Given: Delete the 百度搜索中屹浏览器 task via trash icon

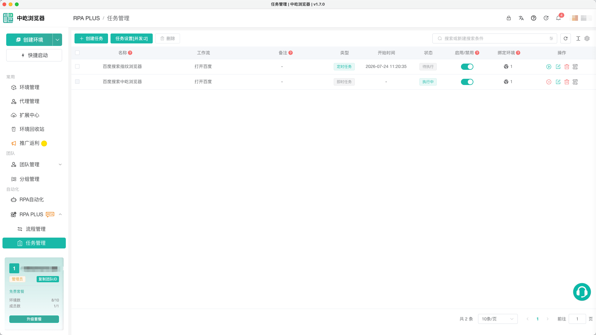Looking at the screenshot, I should (567, 82).
